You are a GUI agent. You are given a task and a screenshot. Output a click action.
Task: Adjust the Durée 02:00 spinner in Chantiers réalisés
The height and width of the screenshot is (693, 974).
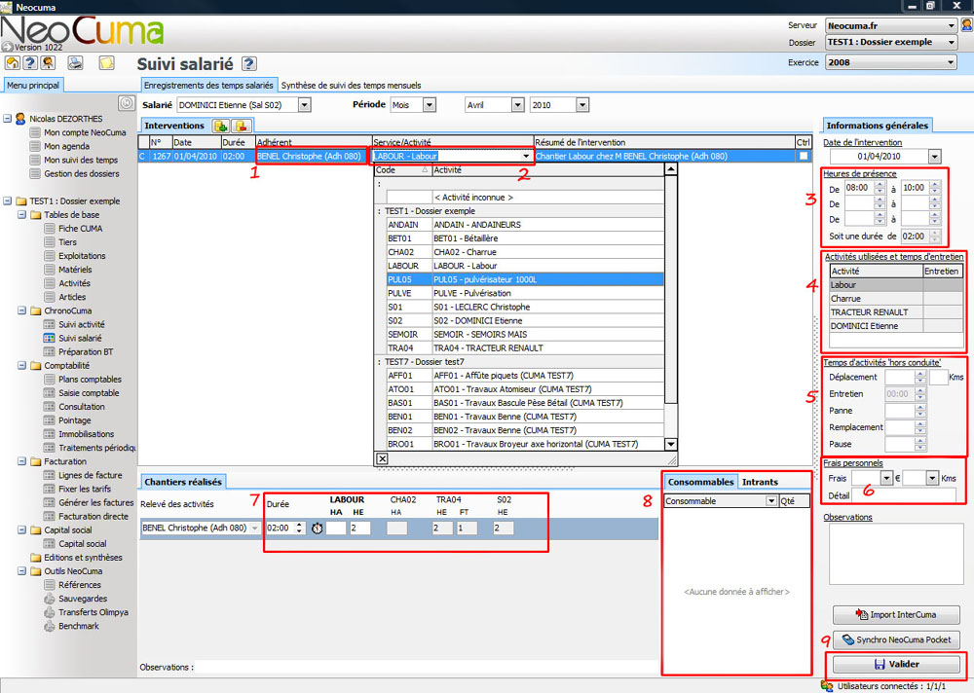[299, 528]
